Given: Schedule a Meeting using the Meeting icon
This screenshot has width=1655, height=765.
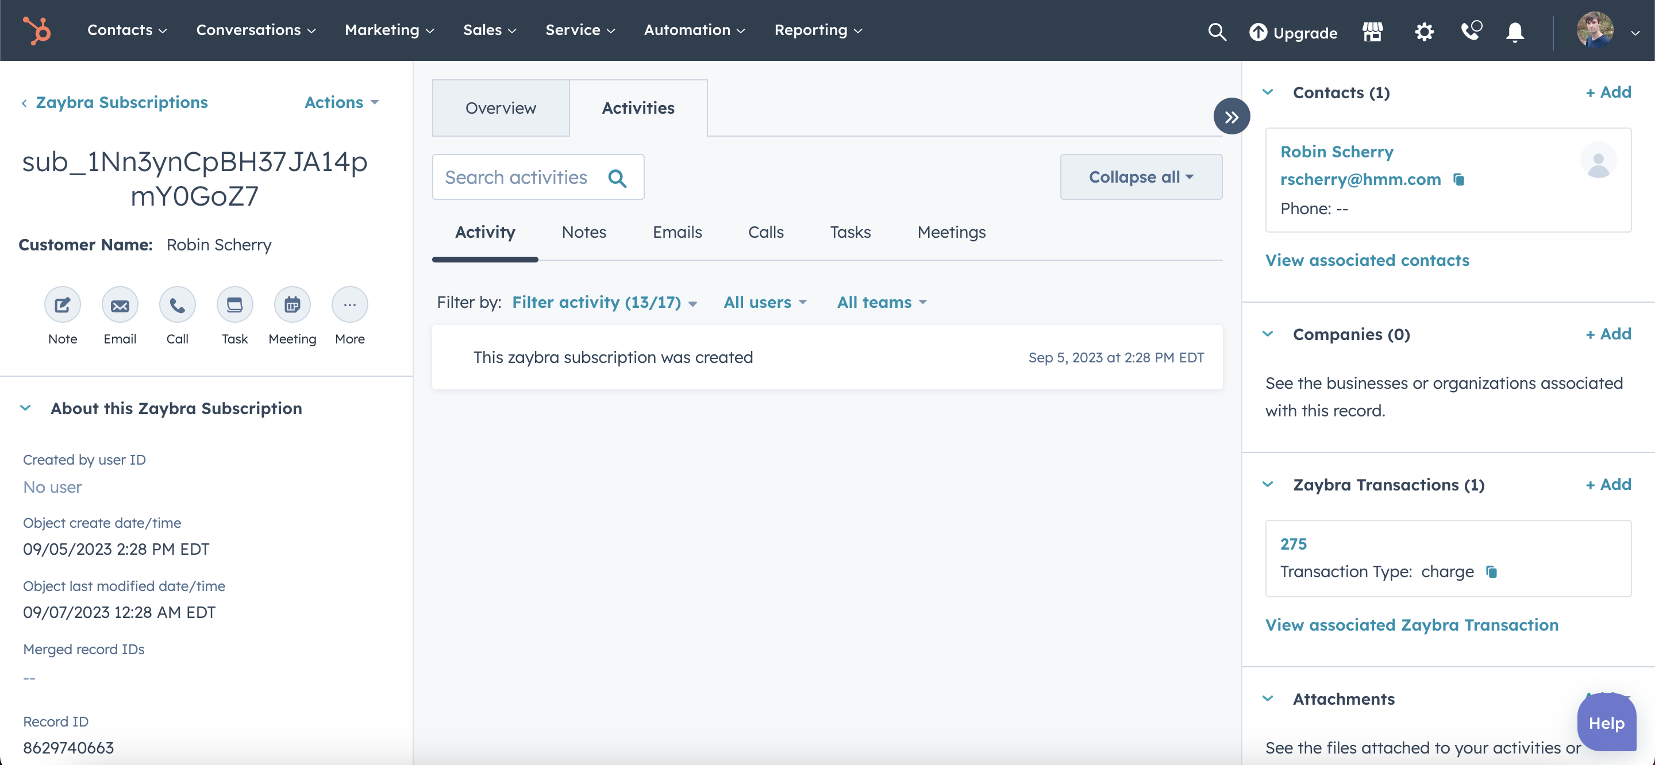Looking at the screenshot, I should (292, 305).
